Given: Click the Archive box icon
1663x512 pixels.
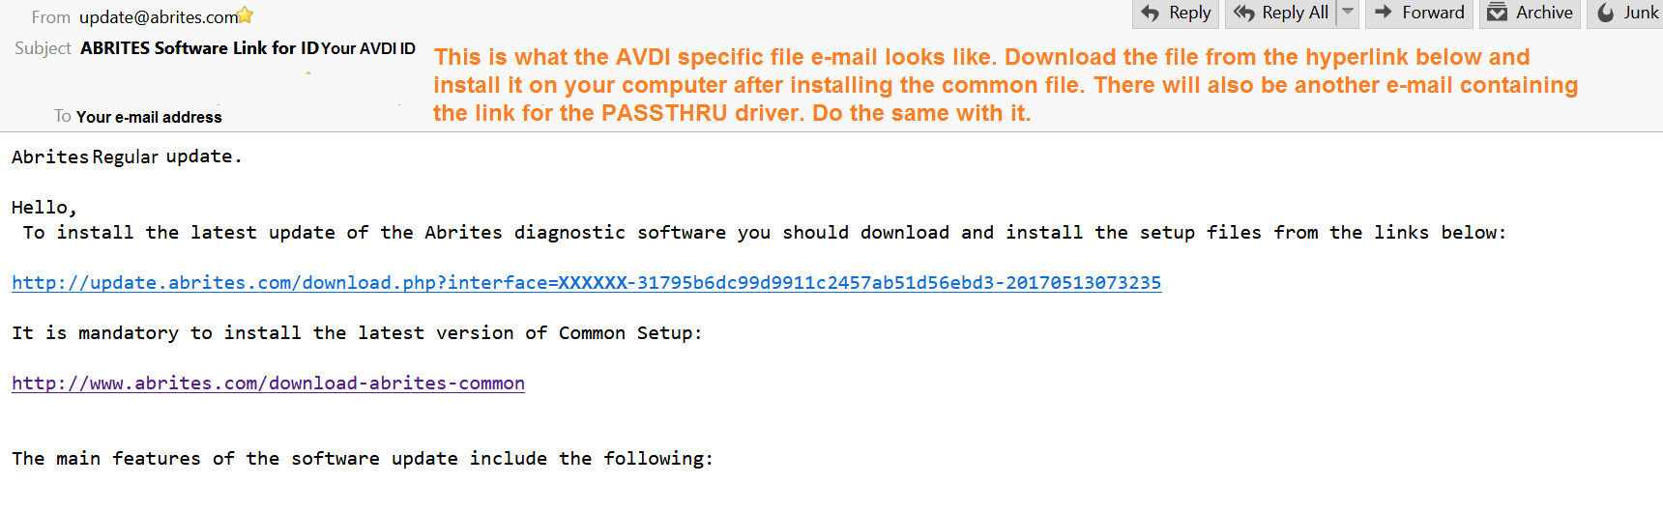Looking at the screenshot, I should (1497, 13).
